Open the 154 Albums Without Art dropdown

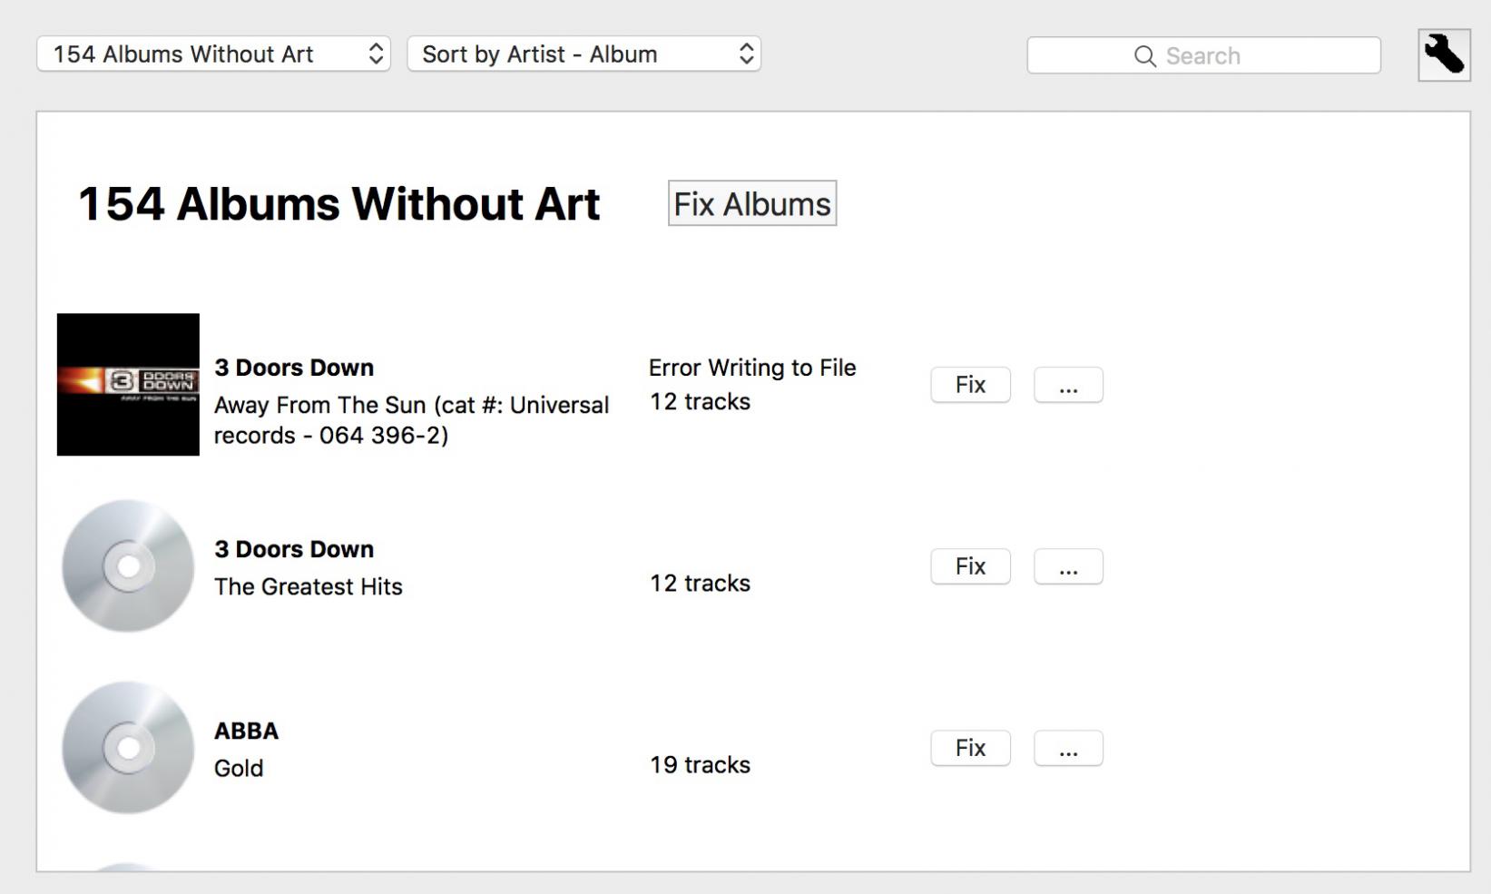(x=213, y=54)
